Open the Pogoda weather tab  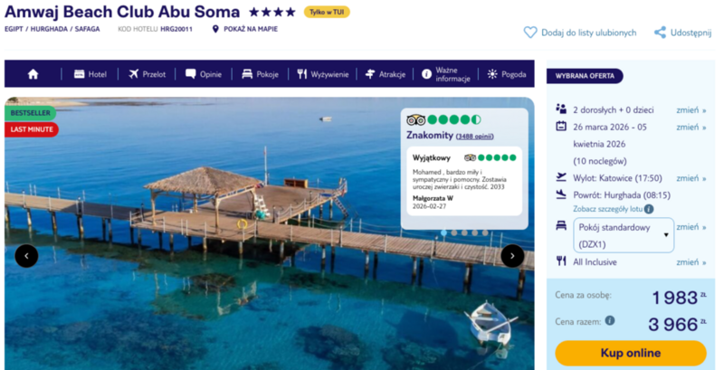[506, 74]
